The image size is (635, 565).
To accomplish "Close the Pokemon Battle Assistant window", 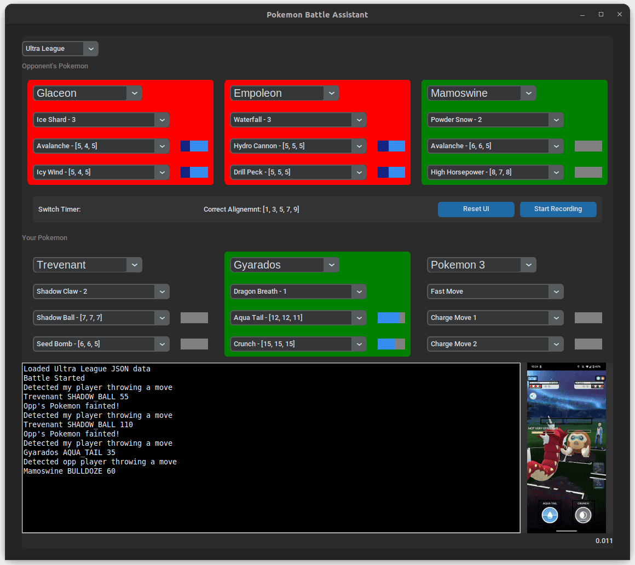I will coord(620,15).
